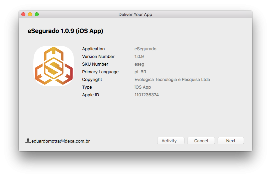271x178 pixels.
Task: Click the pt-BR primary language value
Action: coord(140,72)
